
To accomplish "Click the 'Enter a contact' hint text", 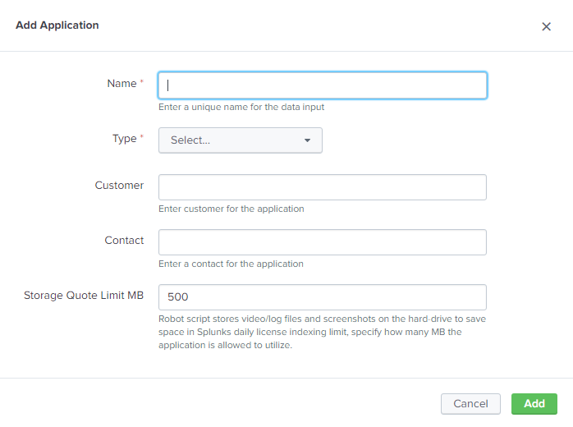I will pyautogui.click(x=231, y=264).
